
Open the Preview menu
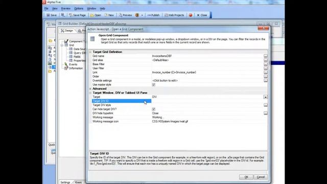[66, 9]
